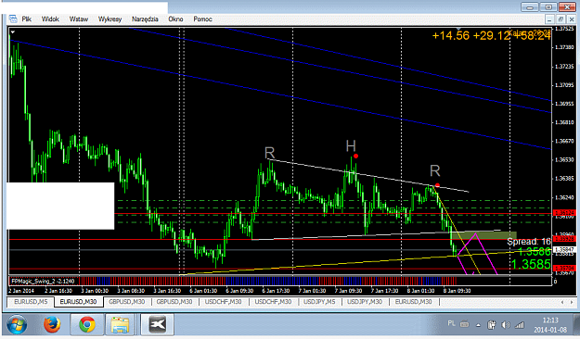Click the 8 Jan 09:30 time label

457,291
